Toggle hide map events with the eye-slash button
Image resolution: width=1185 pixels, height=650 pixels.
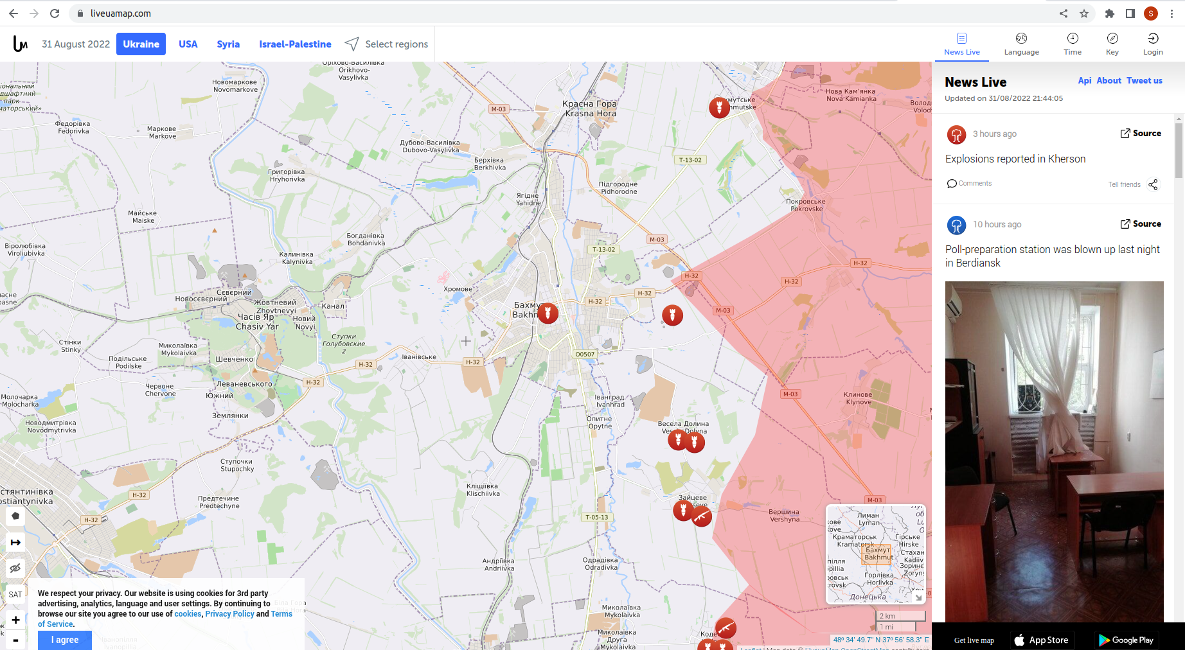pyautogui.click(x=15, y=568)
